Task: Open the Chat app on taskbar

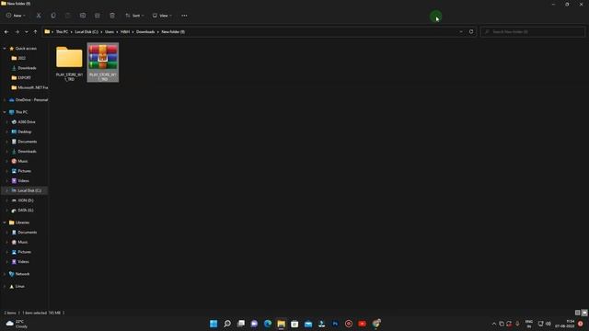Action: coord(254,324)
